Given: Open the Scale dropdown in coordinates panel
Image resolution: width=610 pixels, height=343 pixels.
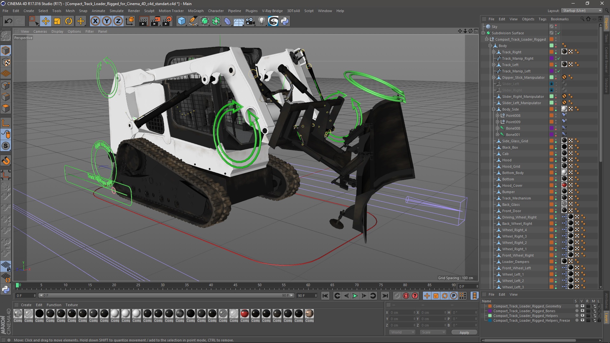Looking at the screenshot, I should click(x=433, y=332).
